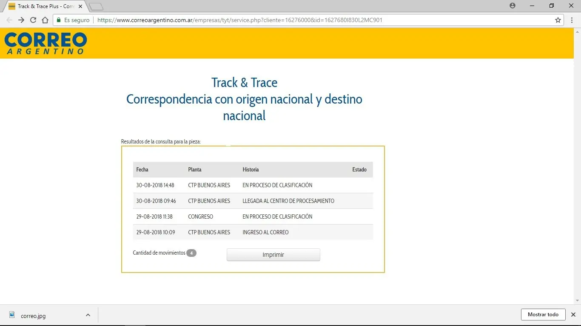Reload the Track & Trace page
Viewport: 581px width, 326px height.
point(33,20)
